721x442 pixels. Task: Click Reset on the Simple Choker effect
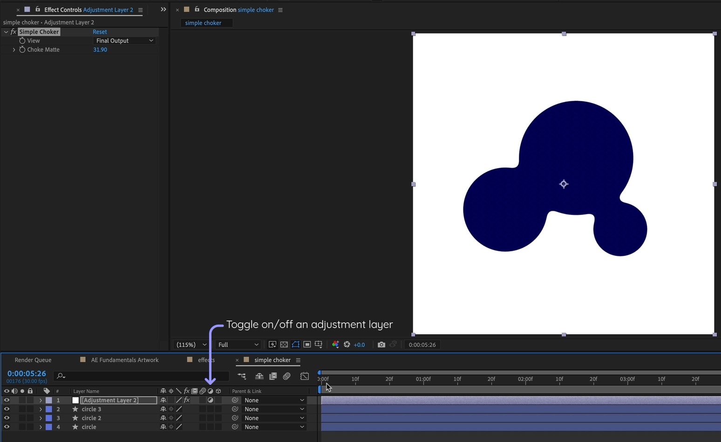[x=100, y=32]
